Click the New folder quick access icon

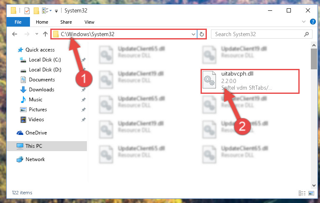click(x=36, y=11)
